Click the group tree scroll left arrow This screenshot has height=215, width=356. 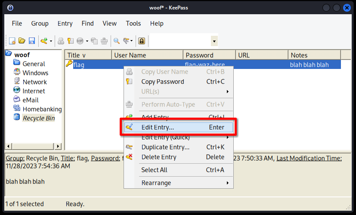click(9, 146)
